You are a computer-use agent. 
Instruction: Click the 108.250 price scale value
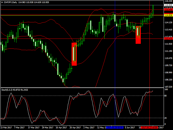(169, 80)
